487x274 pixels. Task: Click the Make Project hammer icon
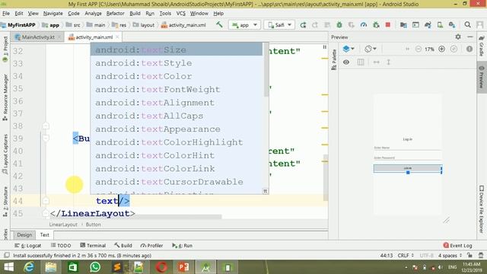point(219,24)
